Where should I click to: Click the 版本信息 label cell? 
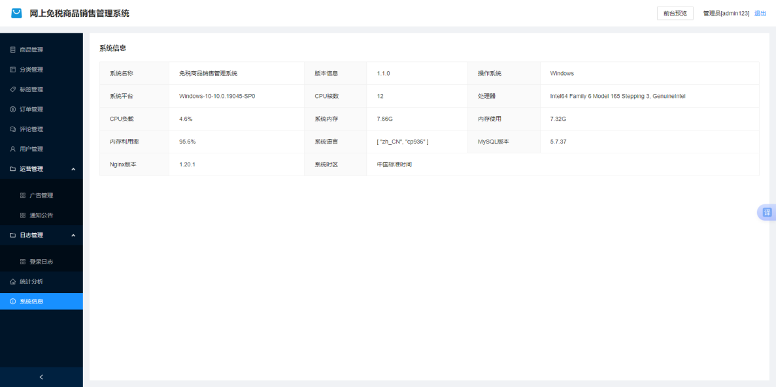[335, 73]
